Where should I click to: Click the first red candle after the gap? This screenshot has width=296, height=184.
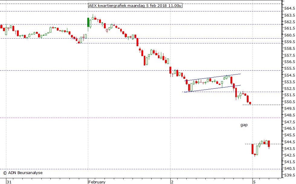[x=253, y=149]
